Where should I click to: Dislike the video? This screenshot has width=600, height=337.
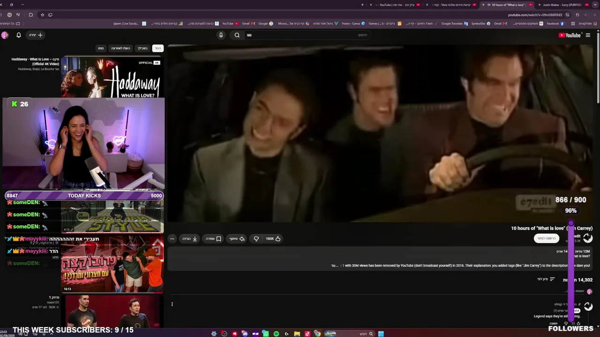(256, 239)
